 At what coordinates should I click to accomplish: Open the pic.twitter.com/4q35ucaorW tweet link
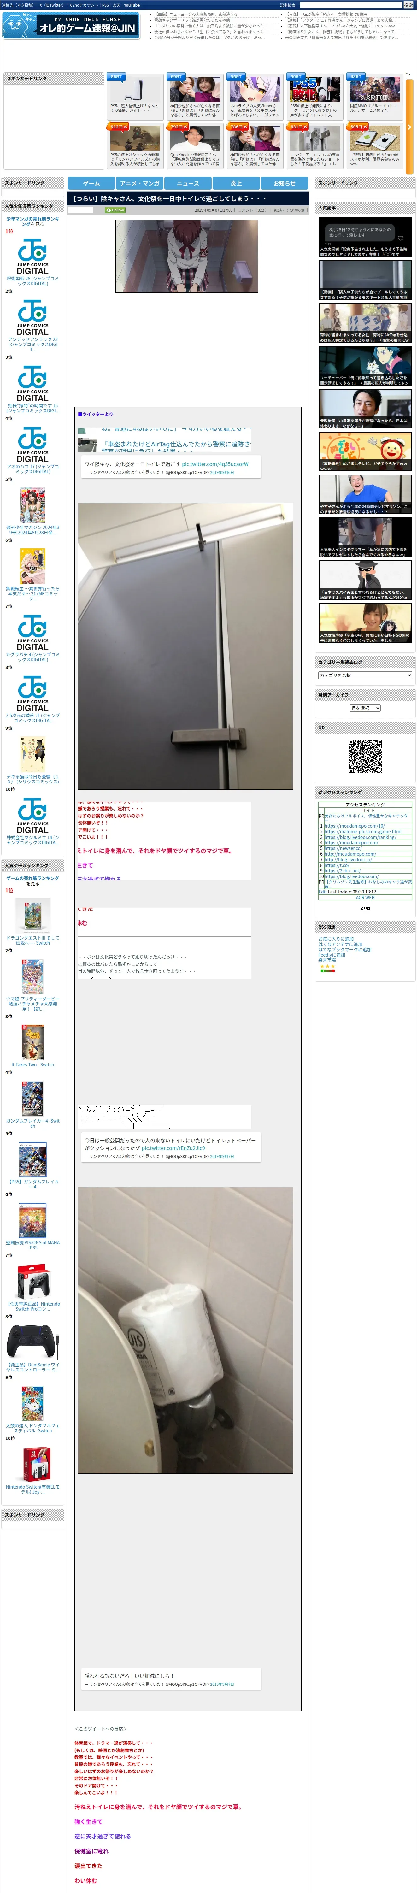(215, 464)
